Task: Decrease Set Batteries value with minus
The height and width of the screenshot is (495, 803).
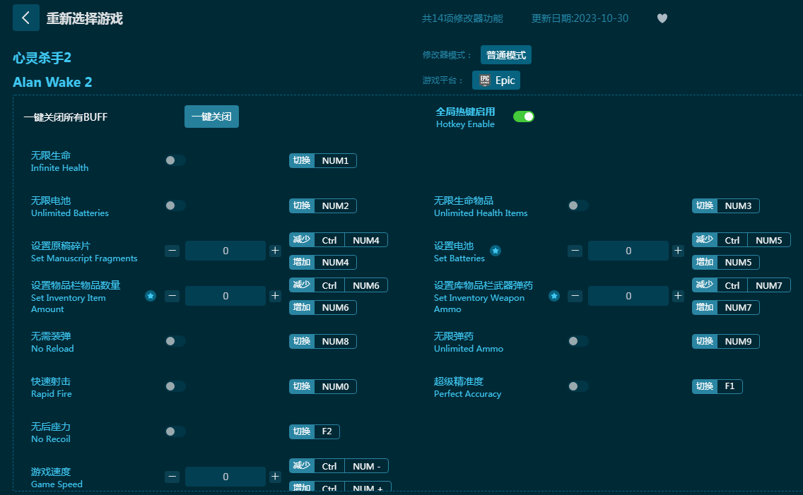Action: pyautogui.click(x=575, y=251)
